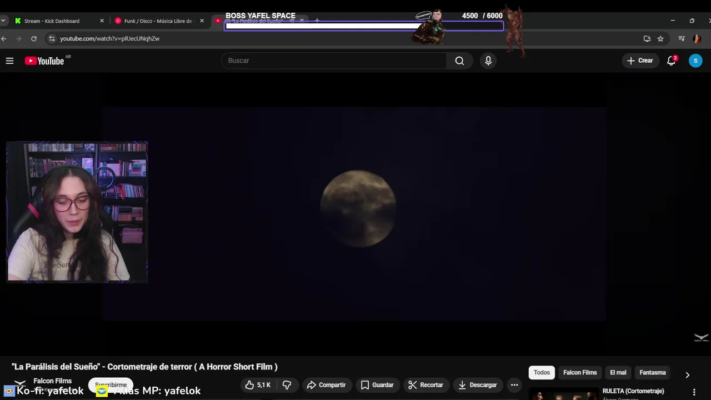Click the Falcon Films channel avatar

(20, 384)
